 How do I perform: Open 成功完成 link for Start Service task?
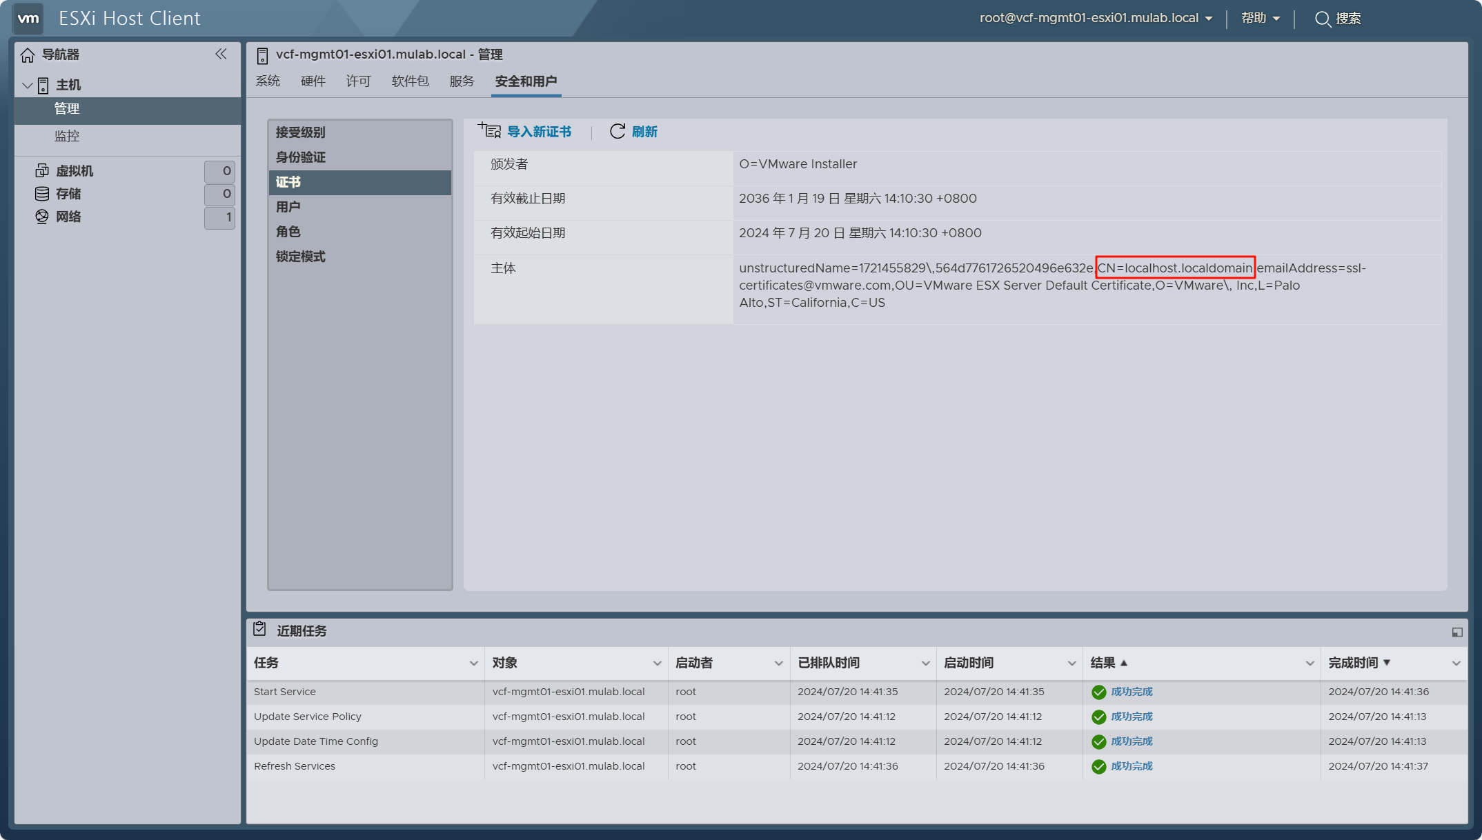point(1132,692)
